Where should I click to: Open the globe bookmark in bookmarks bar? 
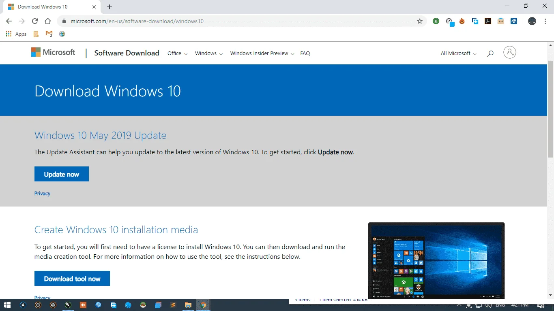62,34
